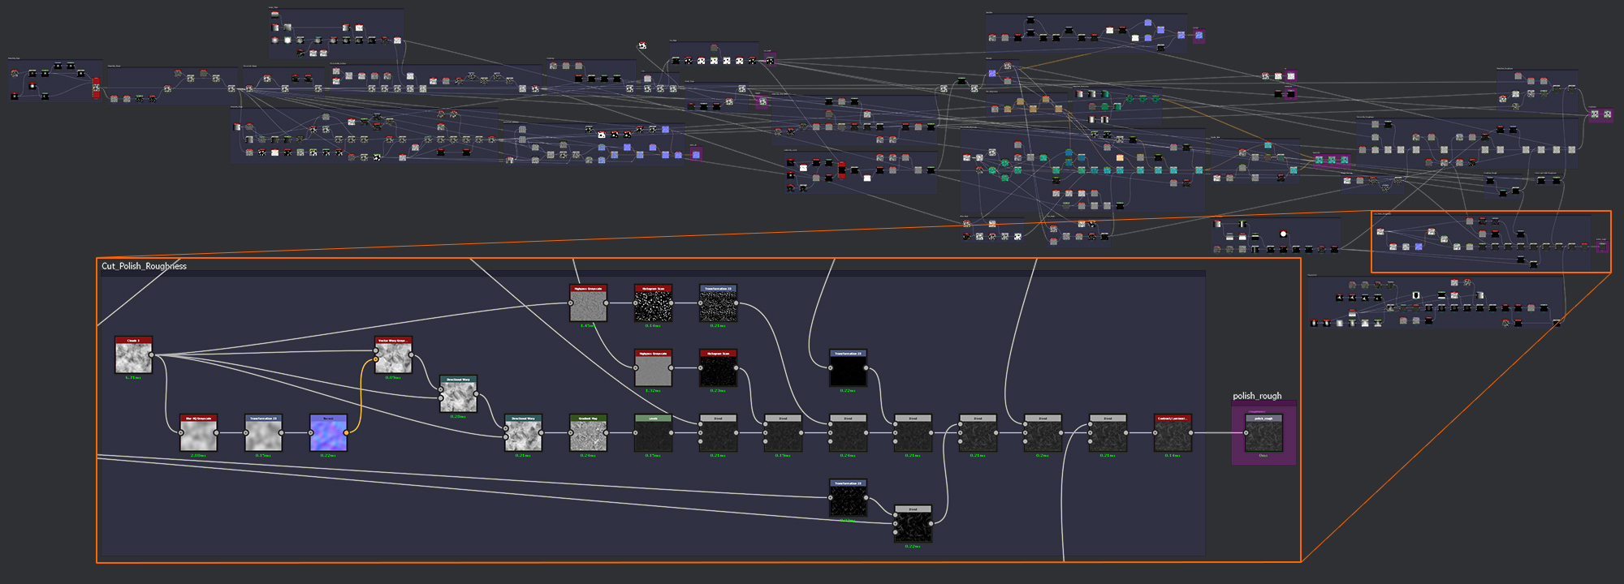This screenshot has width=1624, height=584.
Task: Select the Blur HQ Grayscale node
Action: (199, 433)
